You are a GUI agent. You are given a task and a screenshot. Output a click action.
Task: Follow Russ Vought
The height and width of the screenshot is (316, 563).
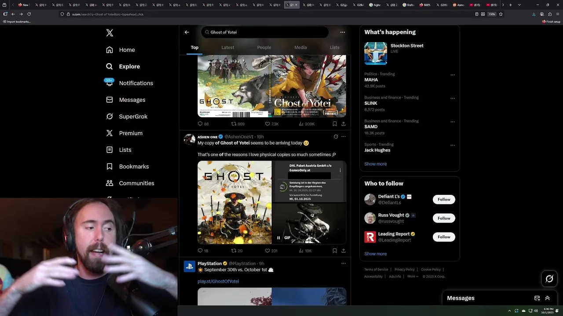444,218
